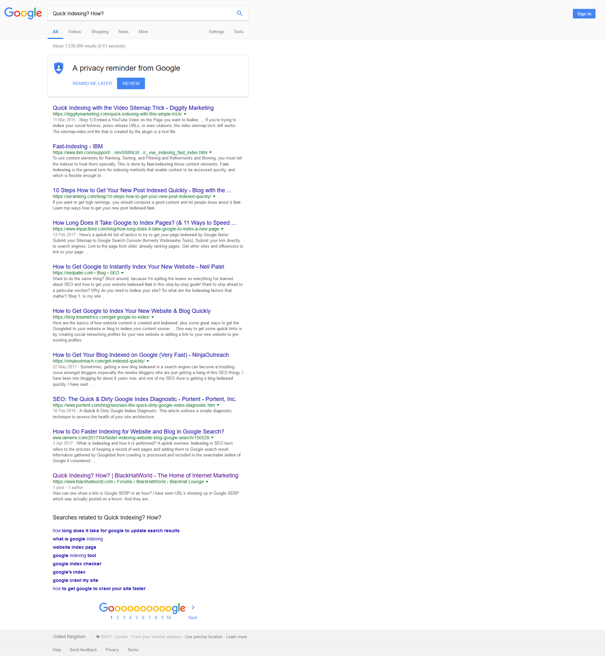
Task: Click the REVIEW privacy button
Action: tap(131, 83)
